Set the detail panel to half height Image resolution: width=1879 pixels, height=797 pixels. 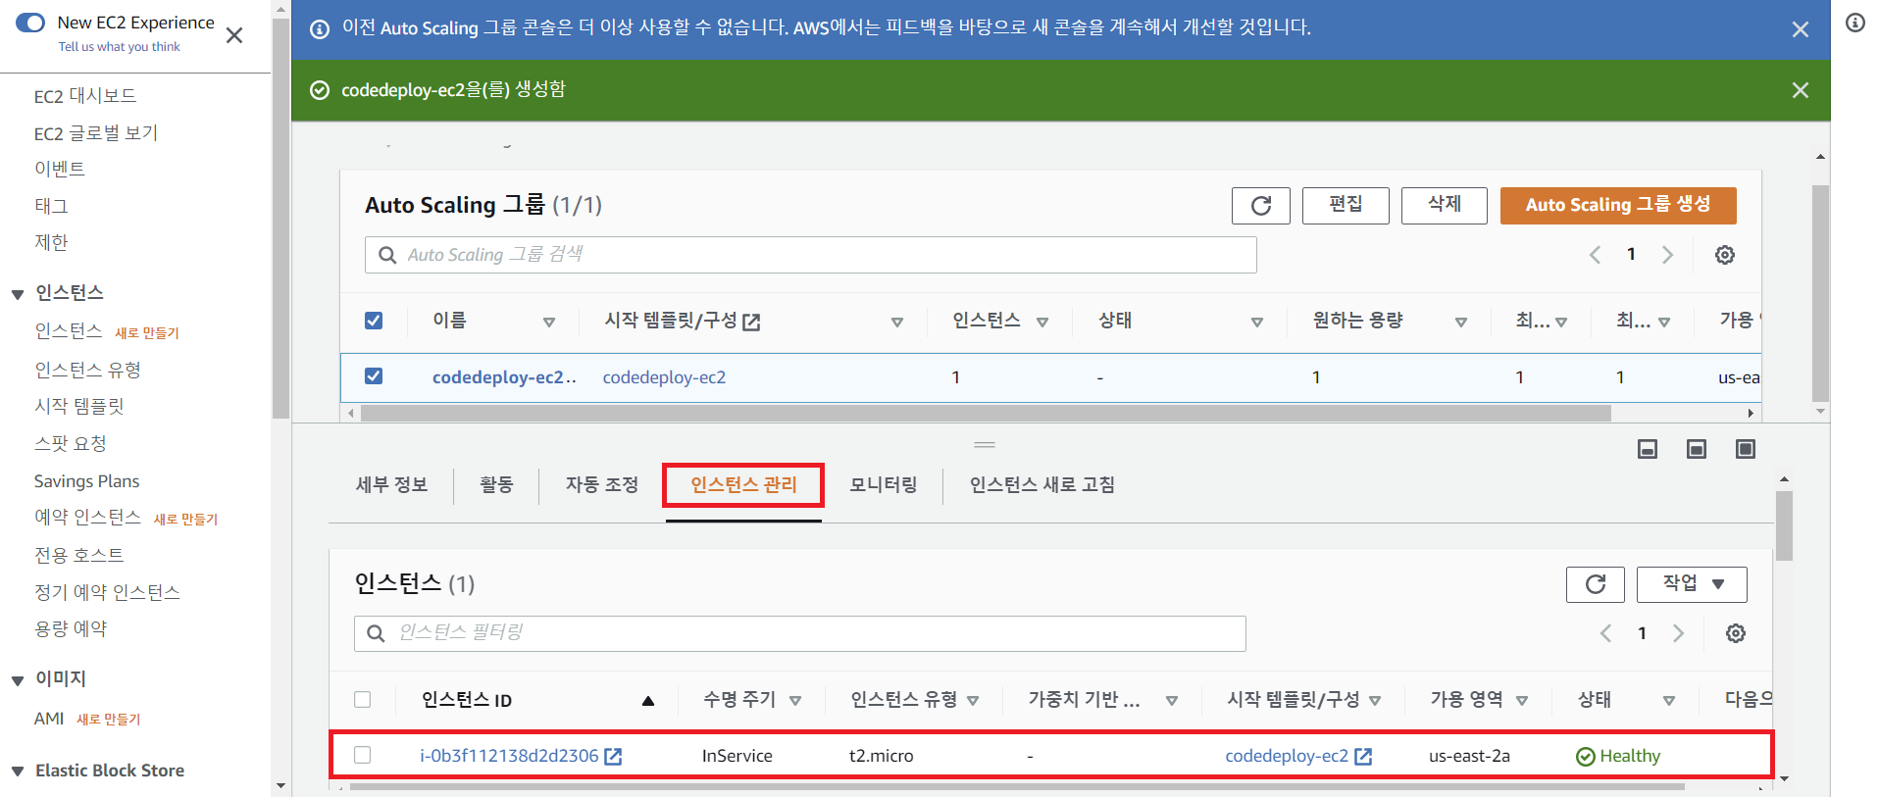click(x=1697, y=449)
